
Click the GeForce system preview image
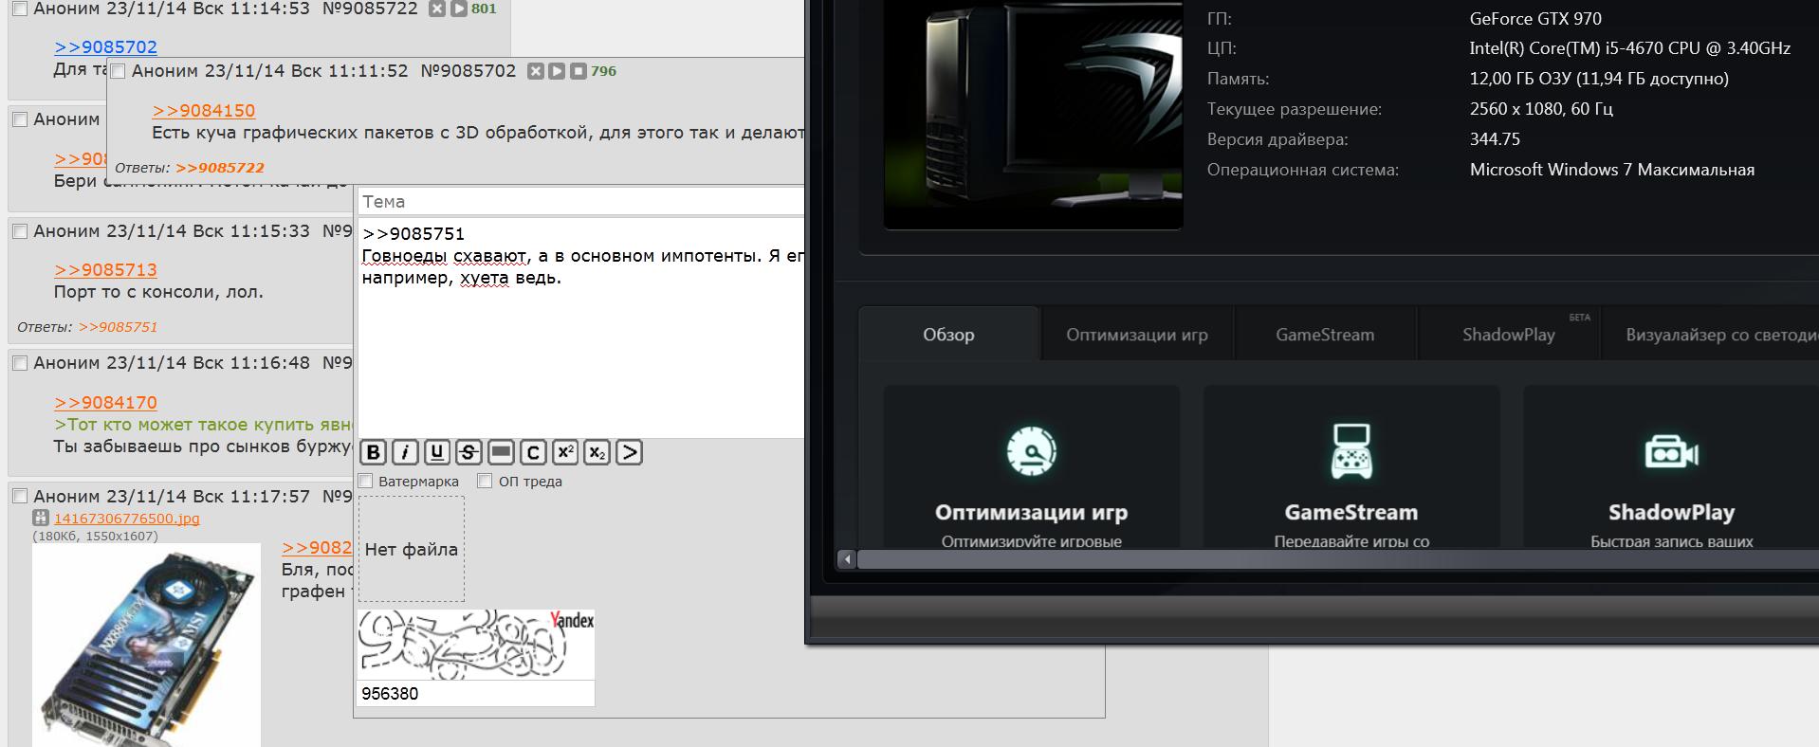coord(1033,114)
